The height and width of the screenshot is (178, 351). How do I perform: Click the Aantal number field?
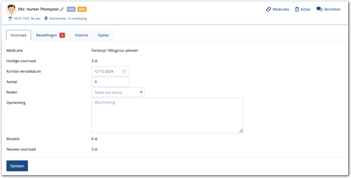coord(110,82)
